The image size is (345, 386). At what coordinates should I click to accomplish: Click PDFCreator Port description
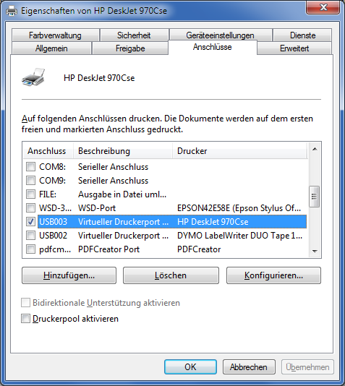(108, 249)
